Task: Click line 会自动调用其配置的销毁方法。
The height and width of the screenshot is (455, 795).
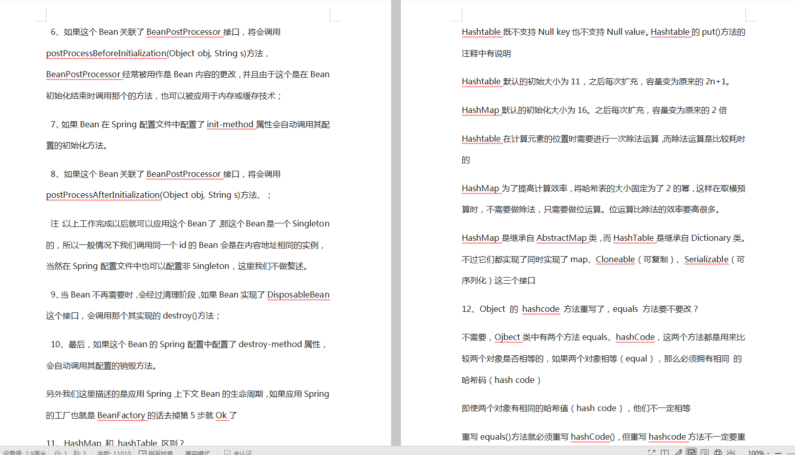Action: 102,366
